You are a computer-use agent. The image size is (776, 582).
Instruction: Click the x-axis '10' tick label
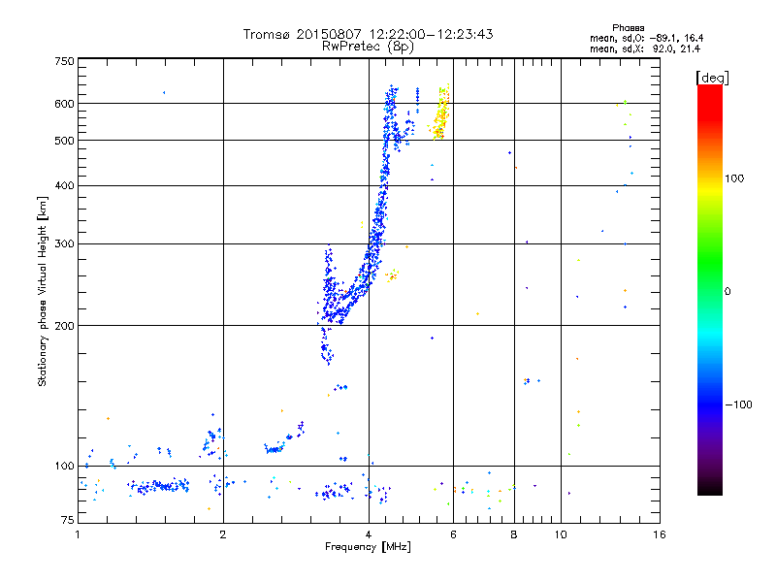pyautogui.click(x=561, y=534)
